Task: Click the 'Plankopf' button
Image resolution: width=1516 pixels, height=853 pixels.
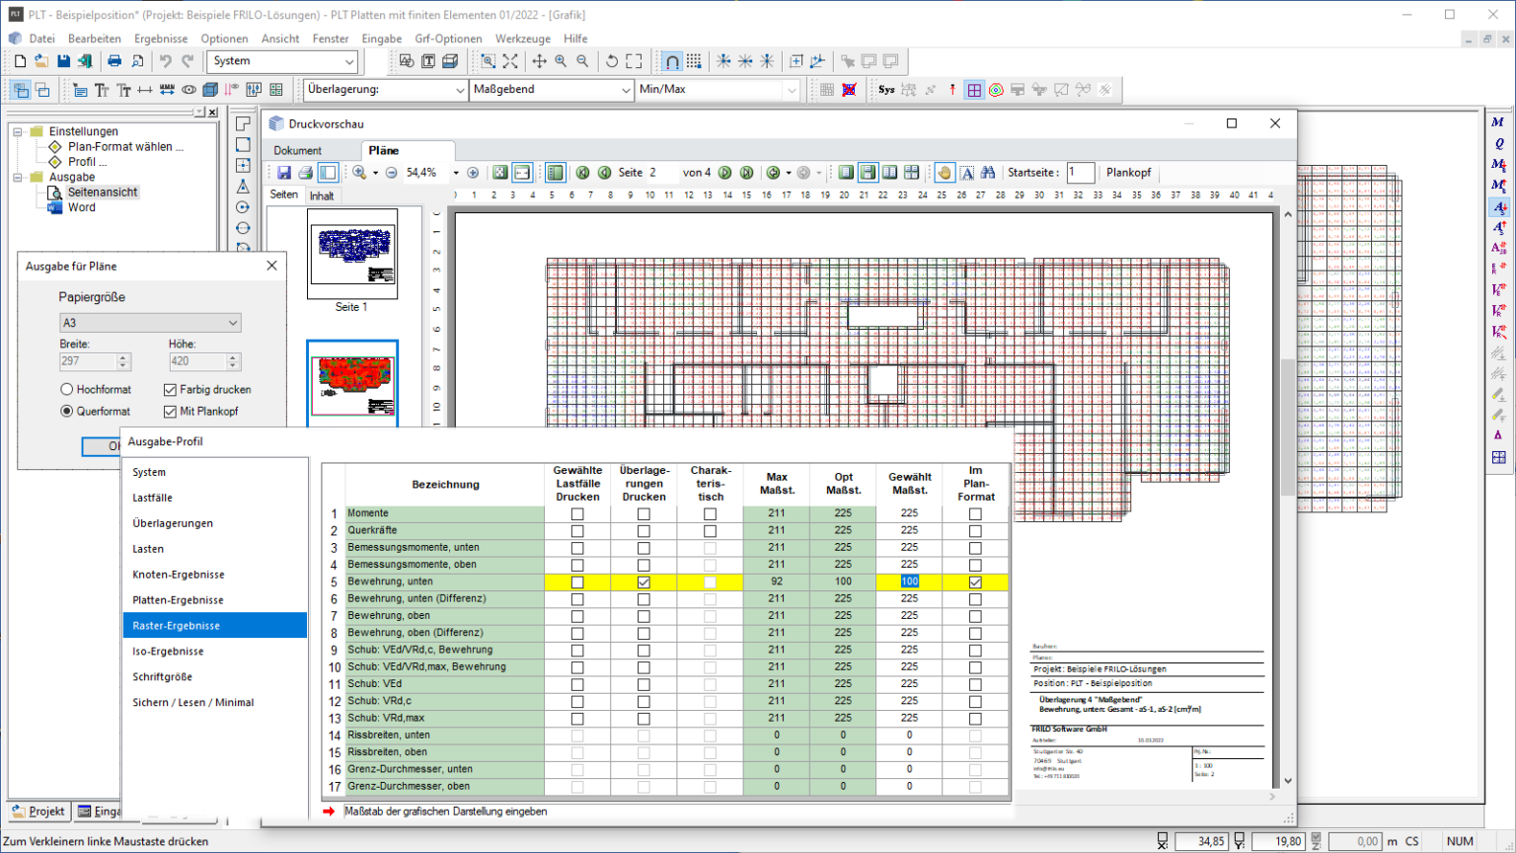Action: coord(1128,173)
